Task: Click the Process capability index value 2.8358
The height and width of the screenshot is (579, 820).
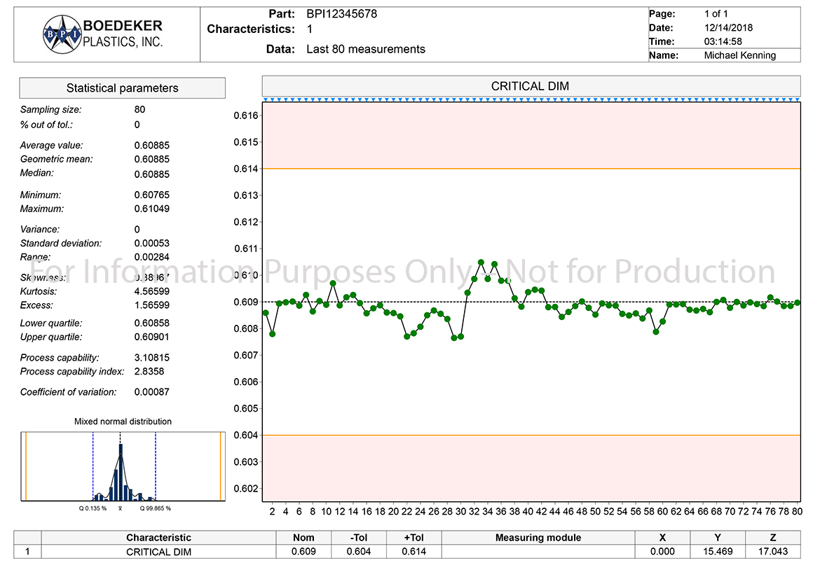Action: click(149, 372)
